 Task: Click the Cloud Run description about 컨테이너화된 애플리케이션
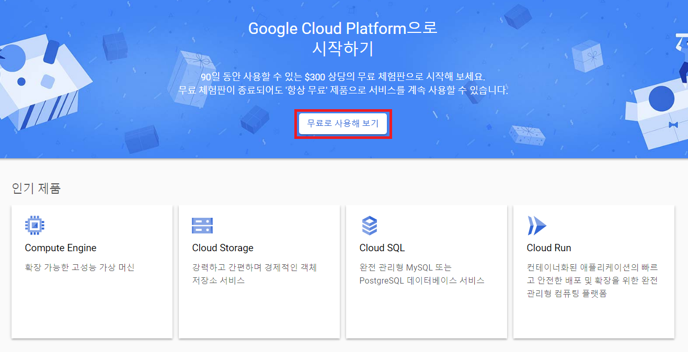tap(592, 280)
